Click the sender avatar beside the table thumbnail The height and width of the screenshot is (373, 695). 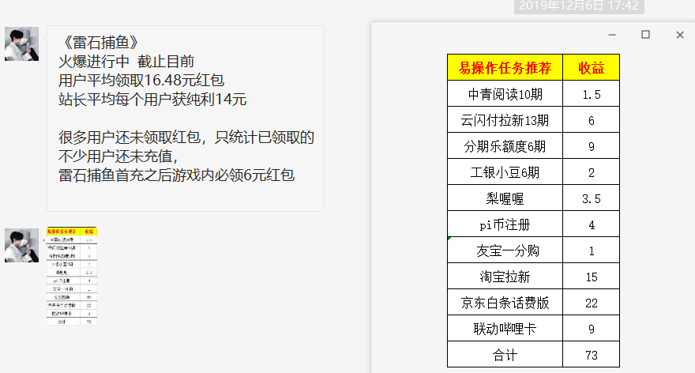22,245
